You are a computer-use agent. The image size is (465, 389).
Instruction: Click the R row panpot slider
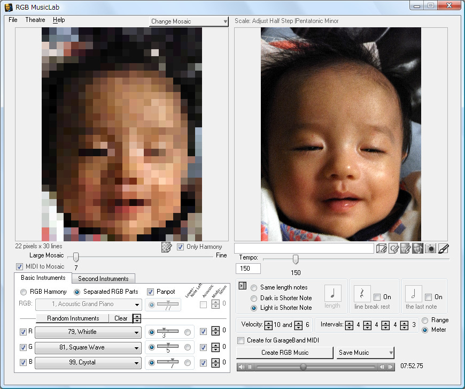(168, 331)
